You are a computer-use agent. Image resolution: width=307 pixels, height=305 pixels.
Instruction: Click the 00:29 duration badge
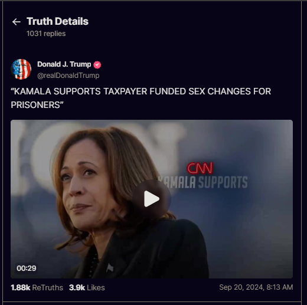27,268
